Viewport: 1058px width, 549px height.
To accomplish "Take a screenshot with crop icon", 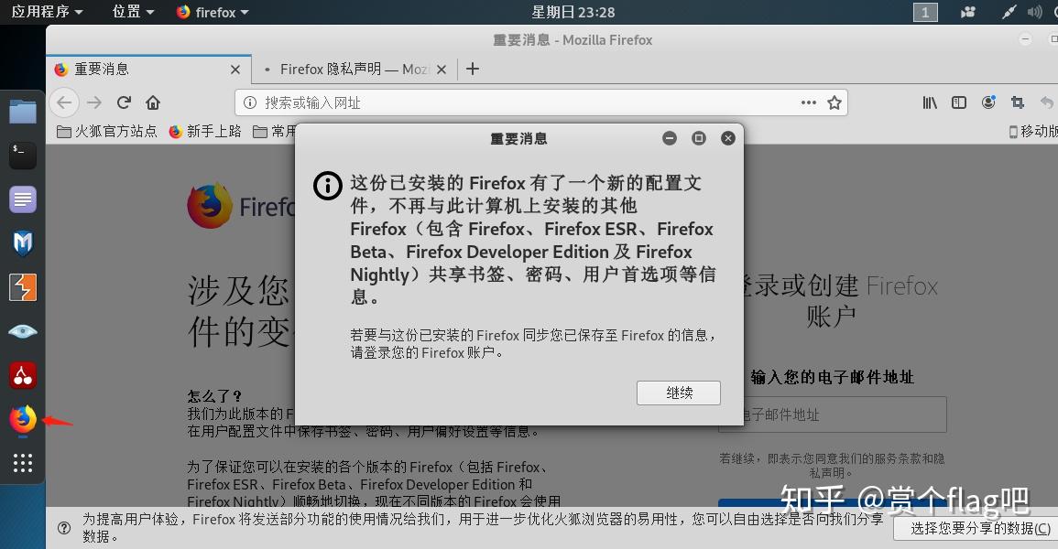I will 1018,102.
